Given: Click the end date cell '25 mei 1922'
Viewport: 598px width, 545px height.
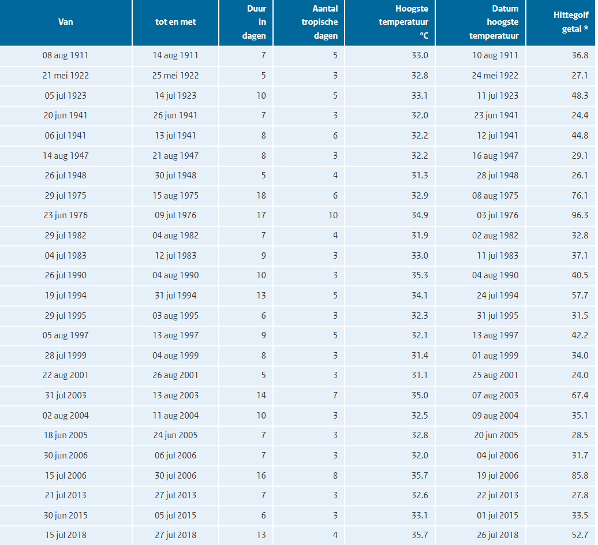Looking at the screenshot, I should [175, 76].
